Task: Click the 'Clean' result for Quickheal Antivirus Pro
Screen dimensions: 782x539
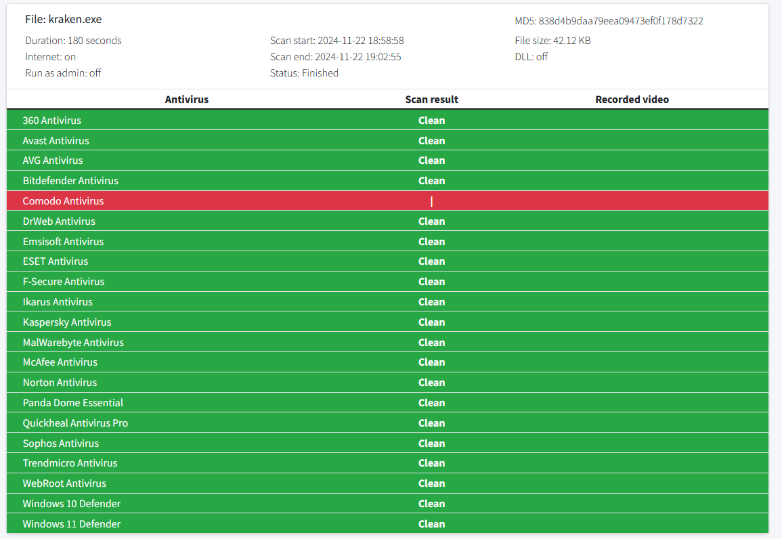Action: click(x=431, y=423)
